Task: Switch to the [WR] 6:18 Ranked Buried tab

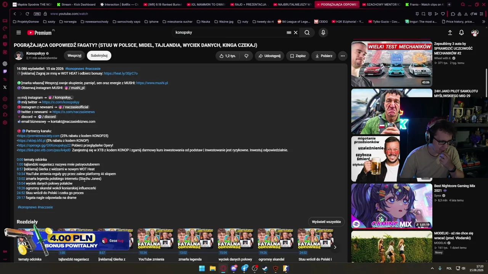Action: pyautogui.click(x=163, y=5)
